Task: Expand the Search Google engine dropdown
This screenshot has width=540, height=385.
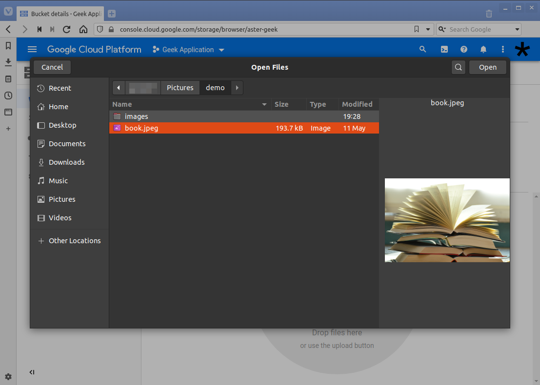Action: tap(517, 29)
